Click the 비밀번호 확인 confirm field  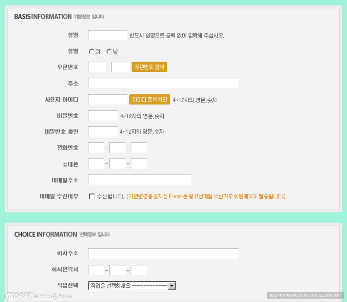(103, 132)
